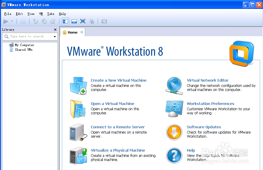Click the magnifier icon in Library search

[x=6, y=36]
